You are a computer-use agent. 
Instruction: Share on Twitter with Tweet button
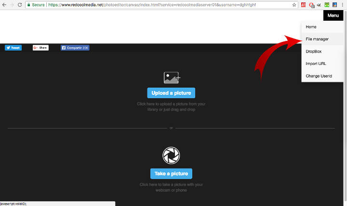[13, 48]
